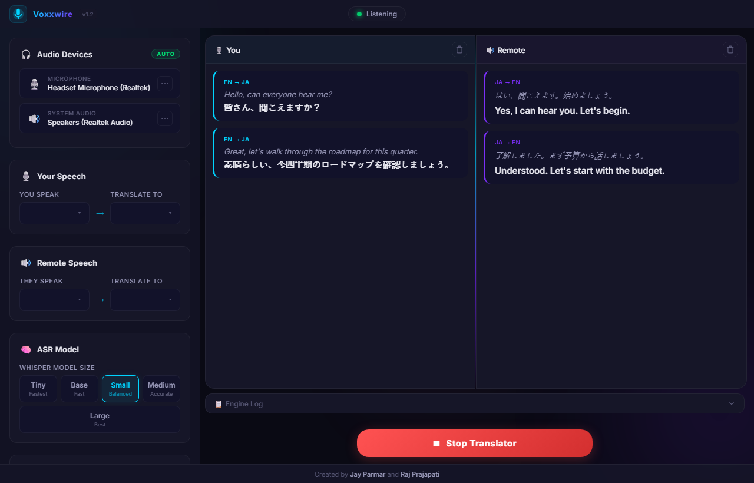754x483 pixels.
Task: Click the speaker icon in Remote panel header
Action: pyautogui.click(x=490, y=50)
